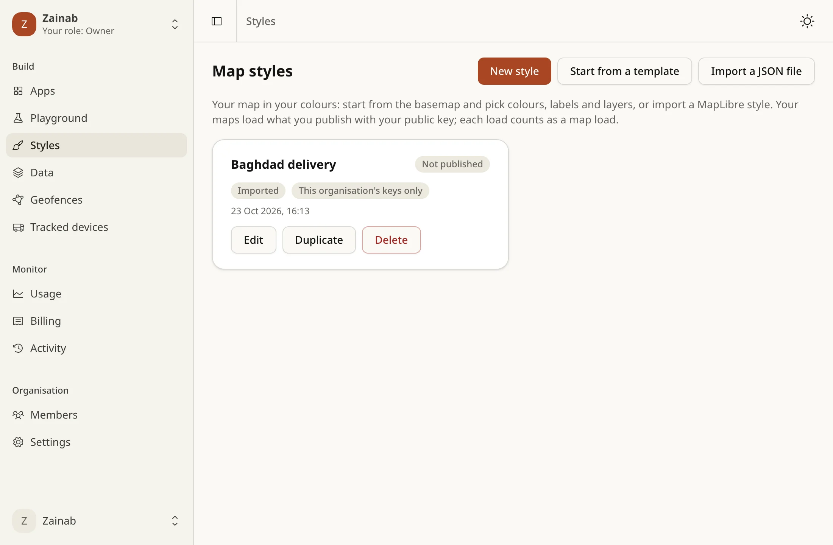
Task: Duplicate the Baghdad delivery style
Action: 319,240
